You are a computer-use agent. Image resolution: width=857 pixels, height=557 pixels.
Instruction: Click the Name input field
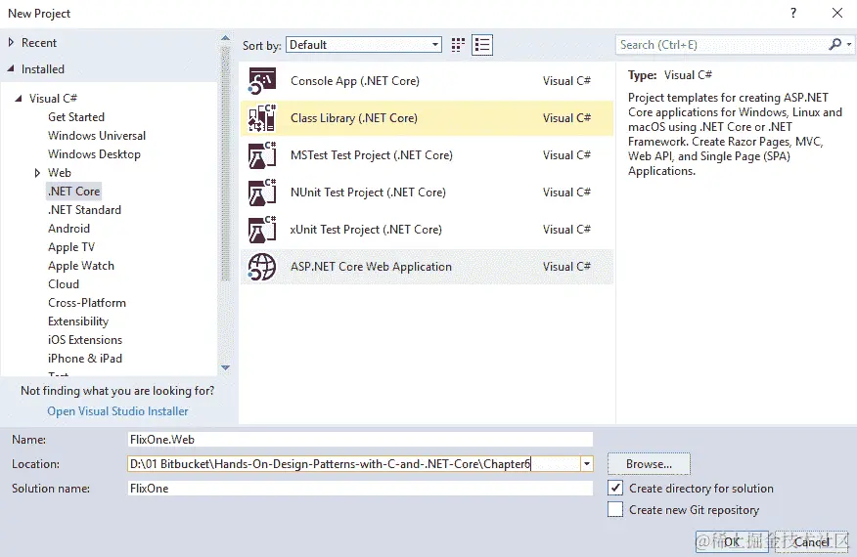[x=360, y=439]
